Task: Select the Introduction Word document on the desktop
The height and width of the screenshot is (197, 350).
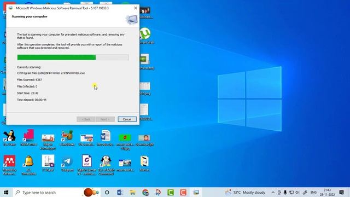Action: 106,138
